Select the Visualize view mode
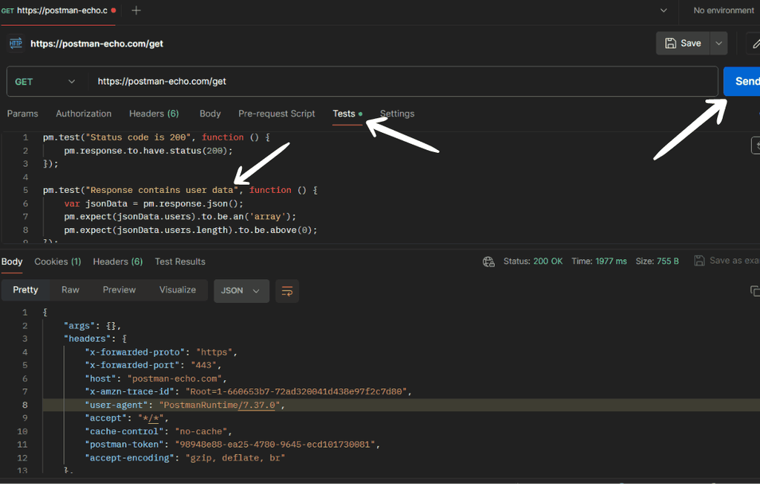The height and width of the screenshot is (484, 760). pos(177,290)
